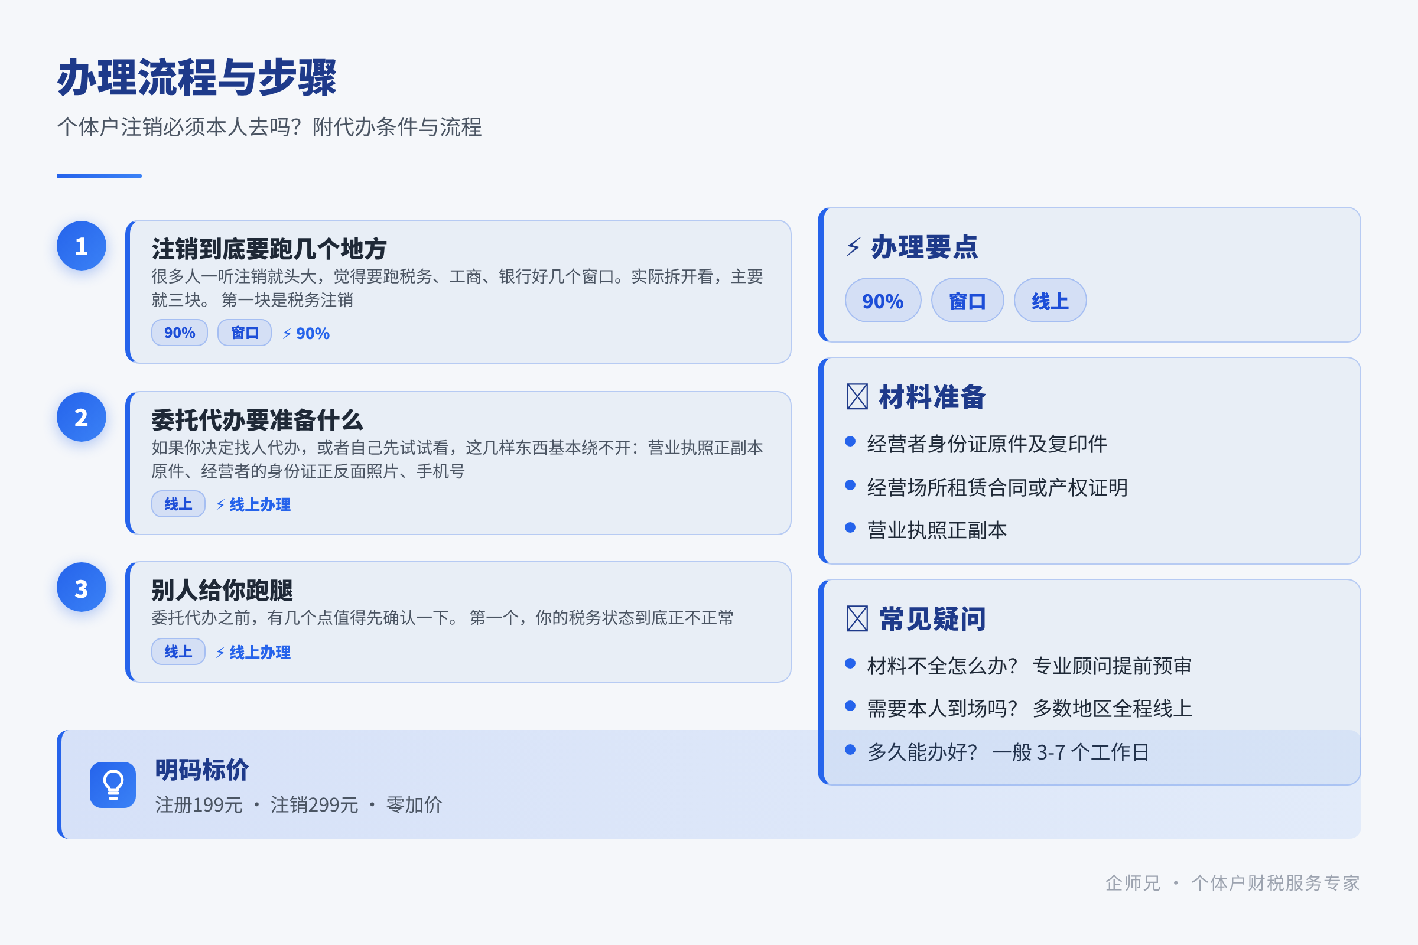The width and height of the screenshot is (1418, 945).
Task: Click step 2 description starting 如果你决定找人代办
Action: tap(457, 460)
